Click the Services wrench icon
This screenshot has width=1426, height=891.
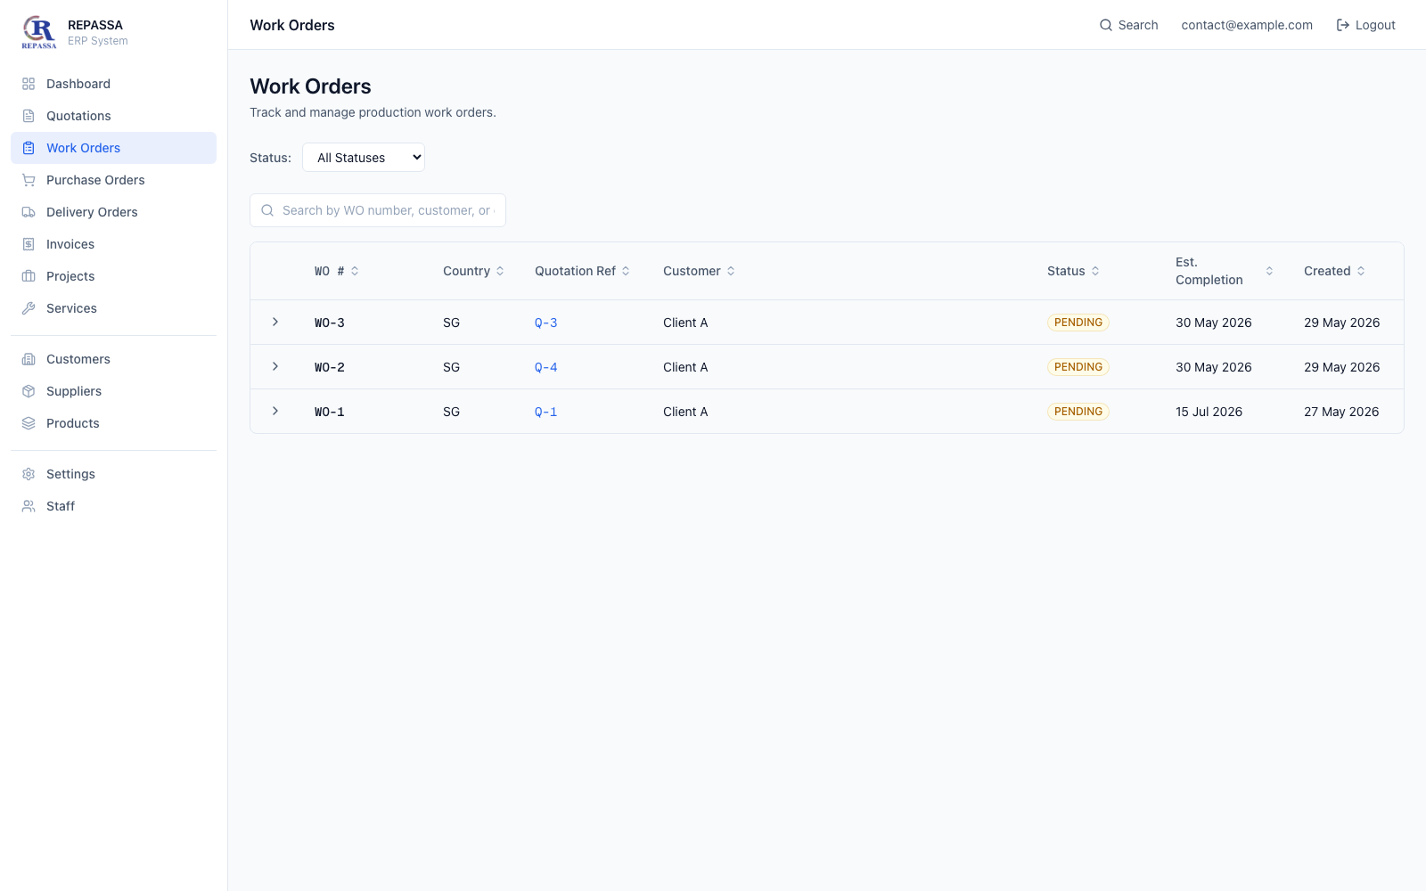[29, 308]
